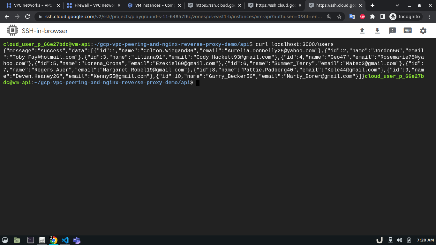Viewport: 436px width, 245px height.
Task: Open the system applications menu
Action: point(5,240)
